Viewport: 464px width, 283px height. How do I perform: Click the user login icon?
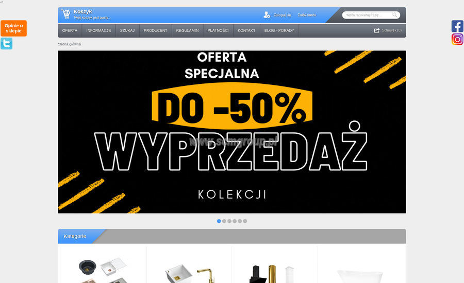click(x=267, y=15)
